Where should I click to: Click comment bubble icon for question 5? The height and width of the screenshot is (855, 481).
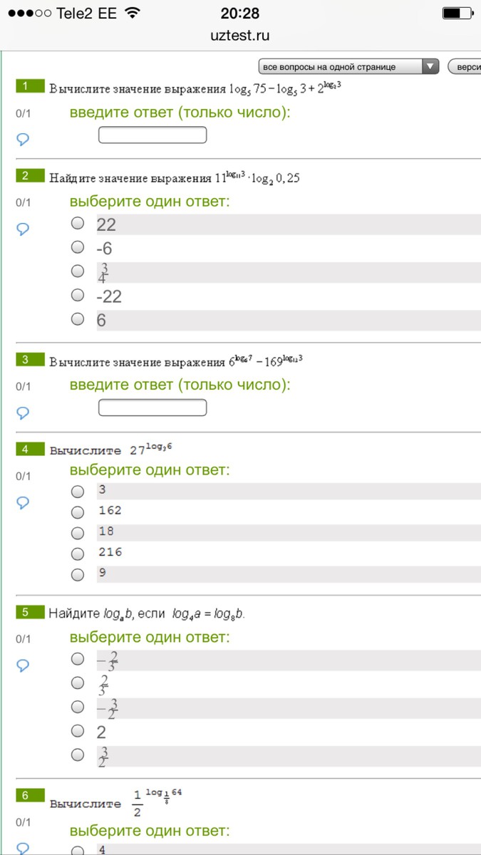pyautogui.click(x=22, y=665)
